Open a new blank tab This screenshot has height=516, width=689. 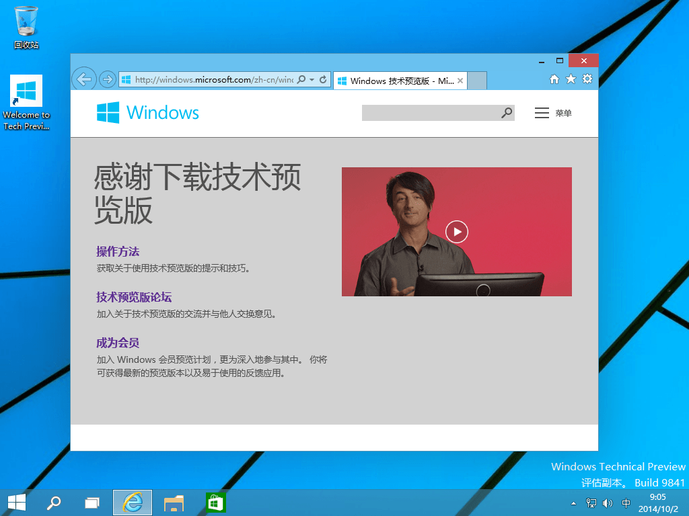click(x=476, y=81)
